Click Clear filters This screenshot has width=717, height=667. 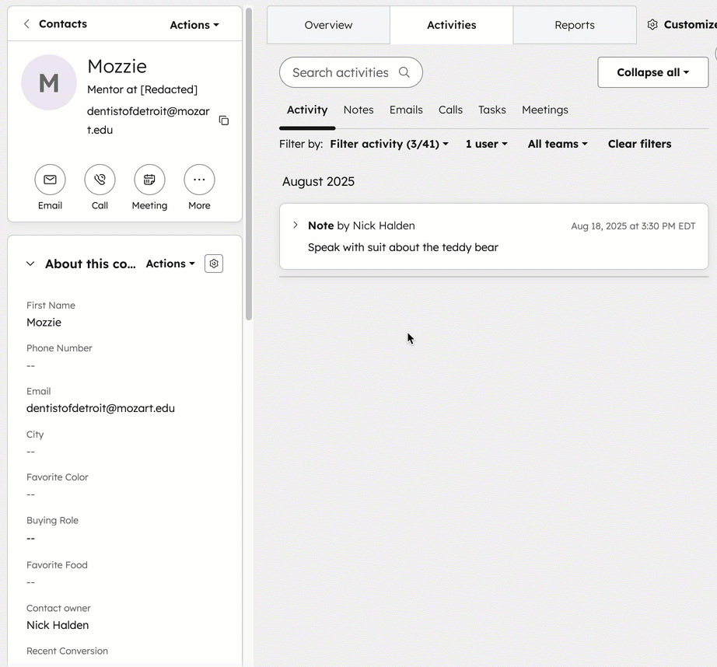click(x=639, y=144)
